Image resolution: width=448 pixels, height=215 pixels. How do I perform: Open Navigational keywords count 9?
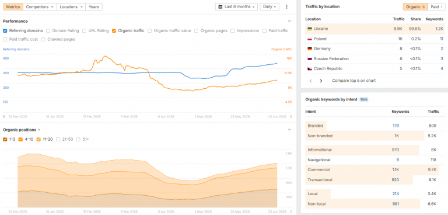click(x=398, y=160)
